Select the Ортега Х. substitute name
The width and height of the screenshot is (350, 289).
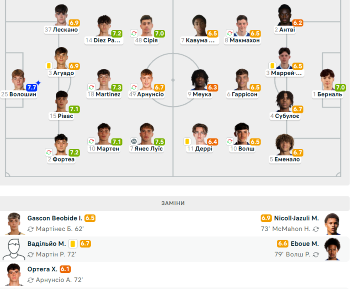(x=43, y=269)
